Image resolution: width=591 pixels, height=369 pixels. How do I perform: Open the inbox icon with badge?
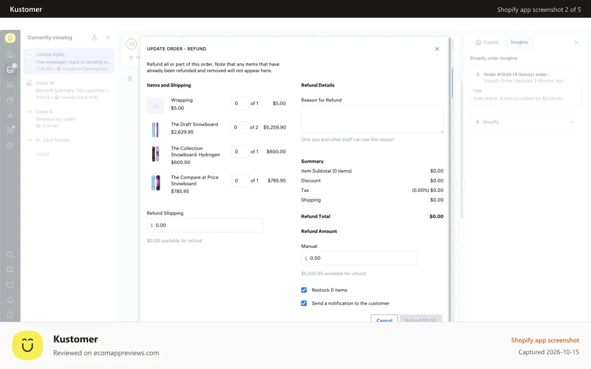coord(10,69)
